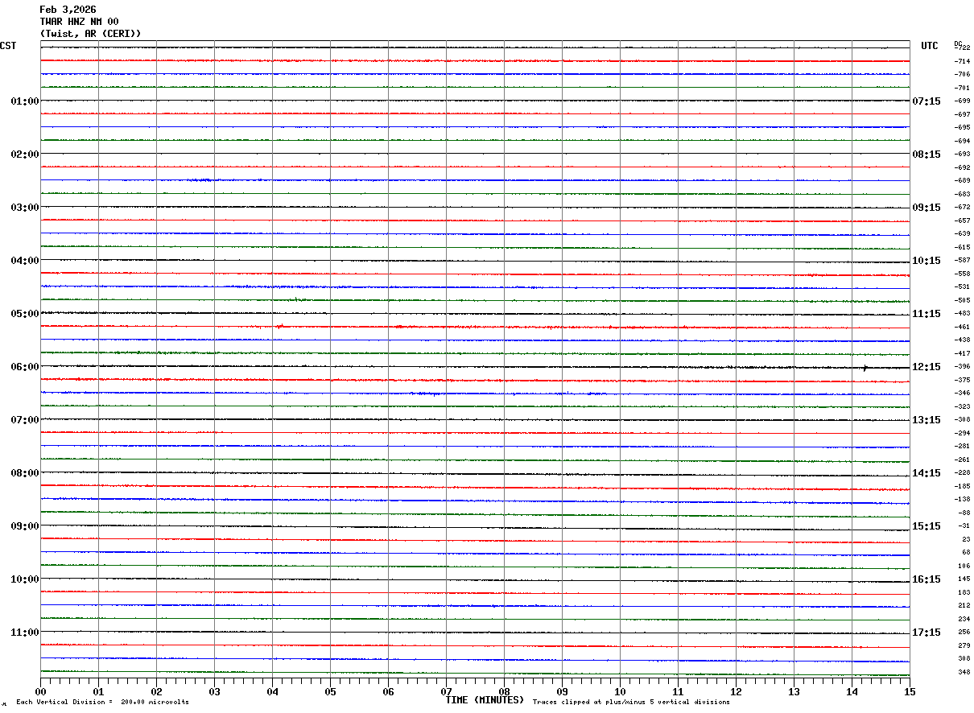This screenshot has height=713, width=974.
Task: Select the 08:00 CST row label
Action: 25,473
